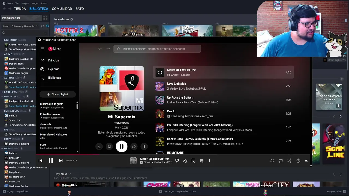Go back with the YouTube Music back arrow
Image resolution: width=349 pixels, height=196 pixels.
(100, 49)
